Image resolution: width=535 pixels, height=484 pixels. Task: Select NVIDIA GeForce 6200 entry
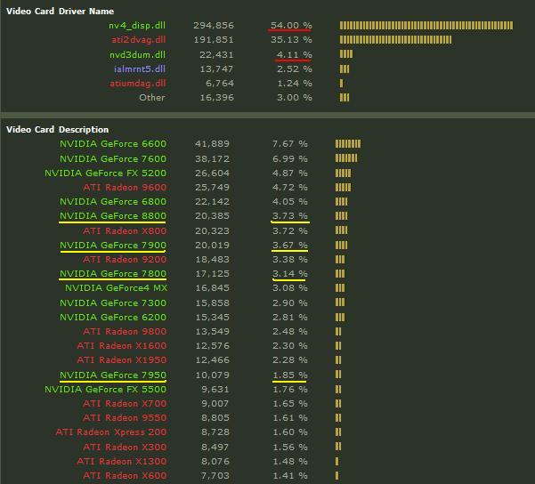(113, 318)
